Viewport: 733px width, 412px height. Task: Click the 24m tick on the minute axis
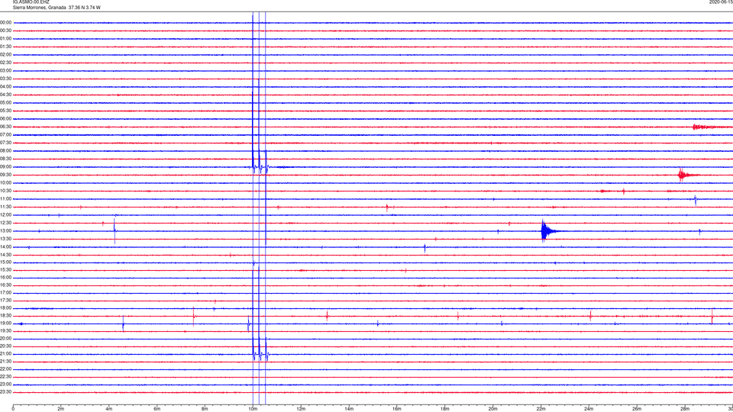pos(589,409)
